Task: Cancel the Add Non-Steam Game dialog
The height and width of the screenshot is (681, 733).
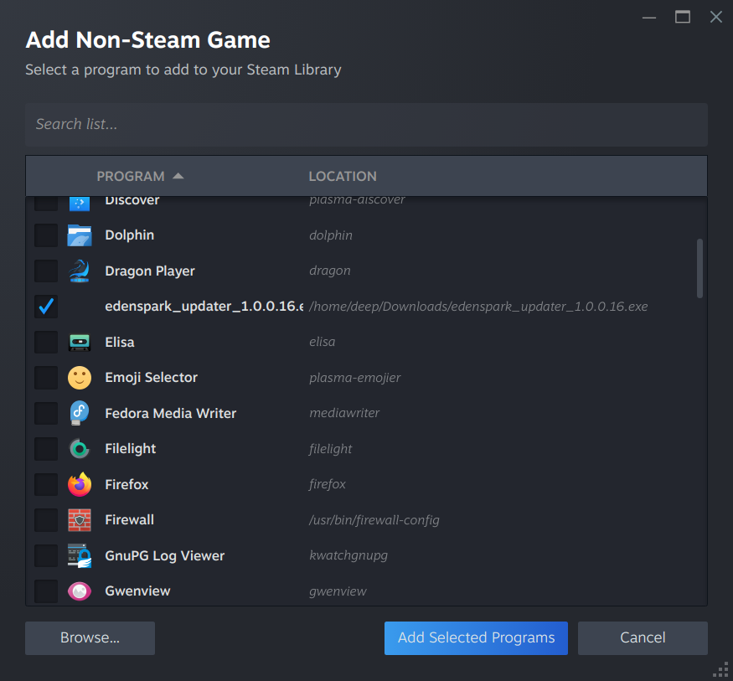Action: [x=643, y=638]
